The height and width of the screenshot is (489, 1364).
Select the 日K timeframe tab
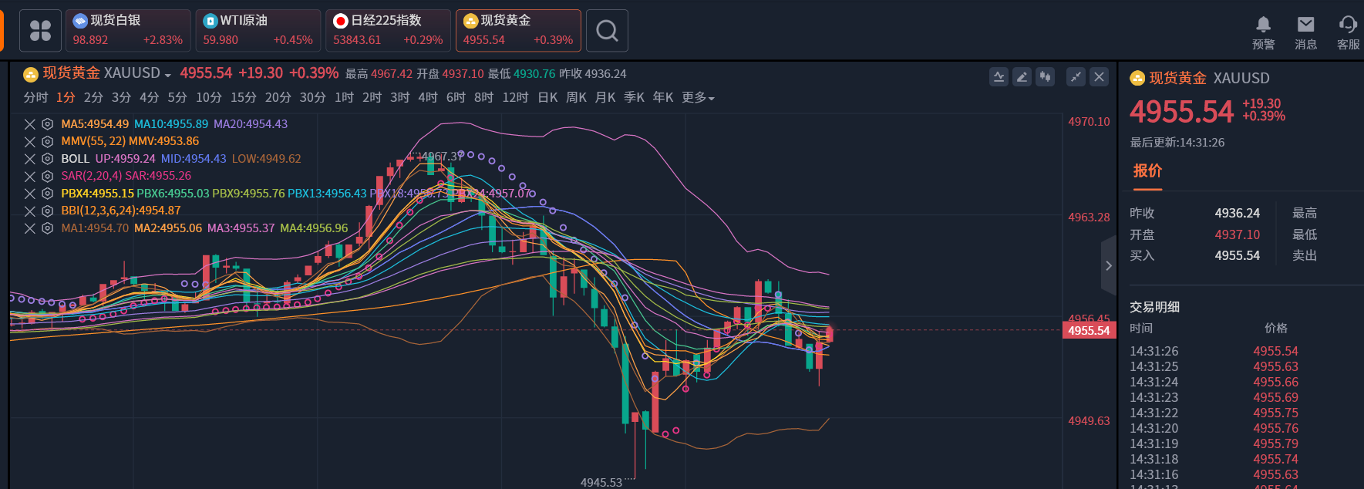(547, 98)
